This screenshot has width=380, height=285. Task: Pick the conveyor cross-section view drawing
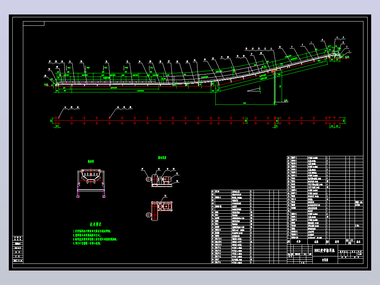(91, 183)
